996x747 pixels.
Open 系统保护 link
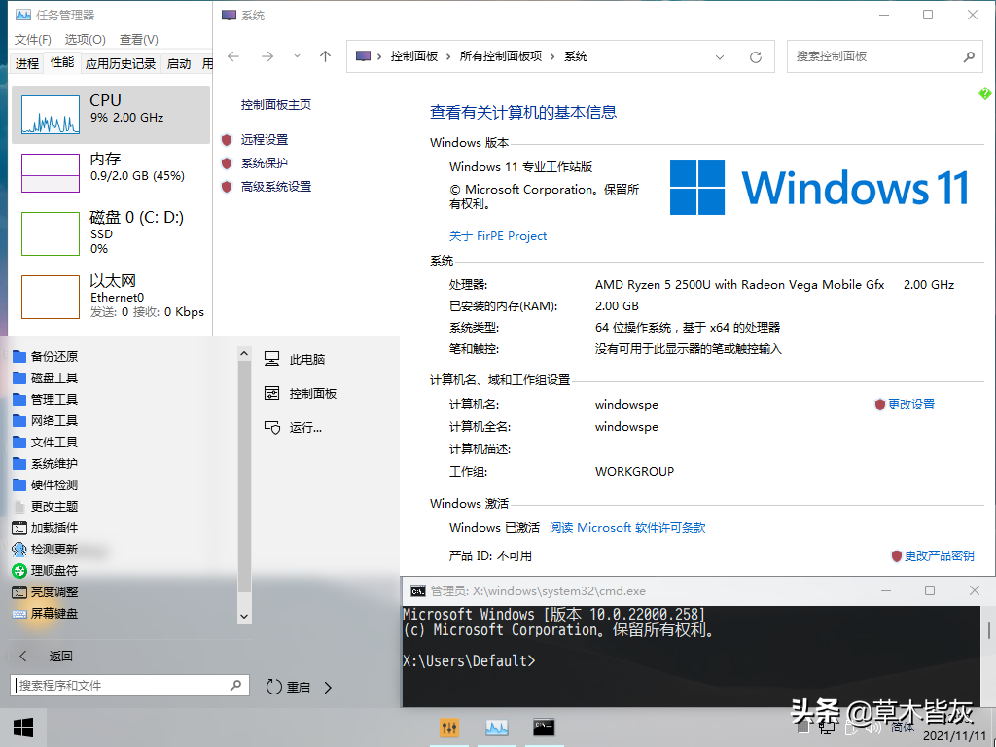(x=265, y=163)
